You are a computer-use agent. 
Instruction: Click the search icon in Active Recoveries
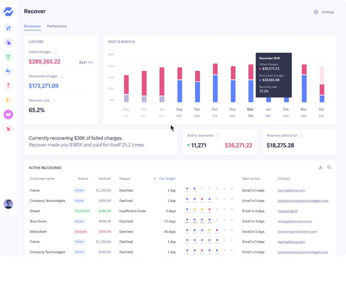[330, 167]
